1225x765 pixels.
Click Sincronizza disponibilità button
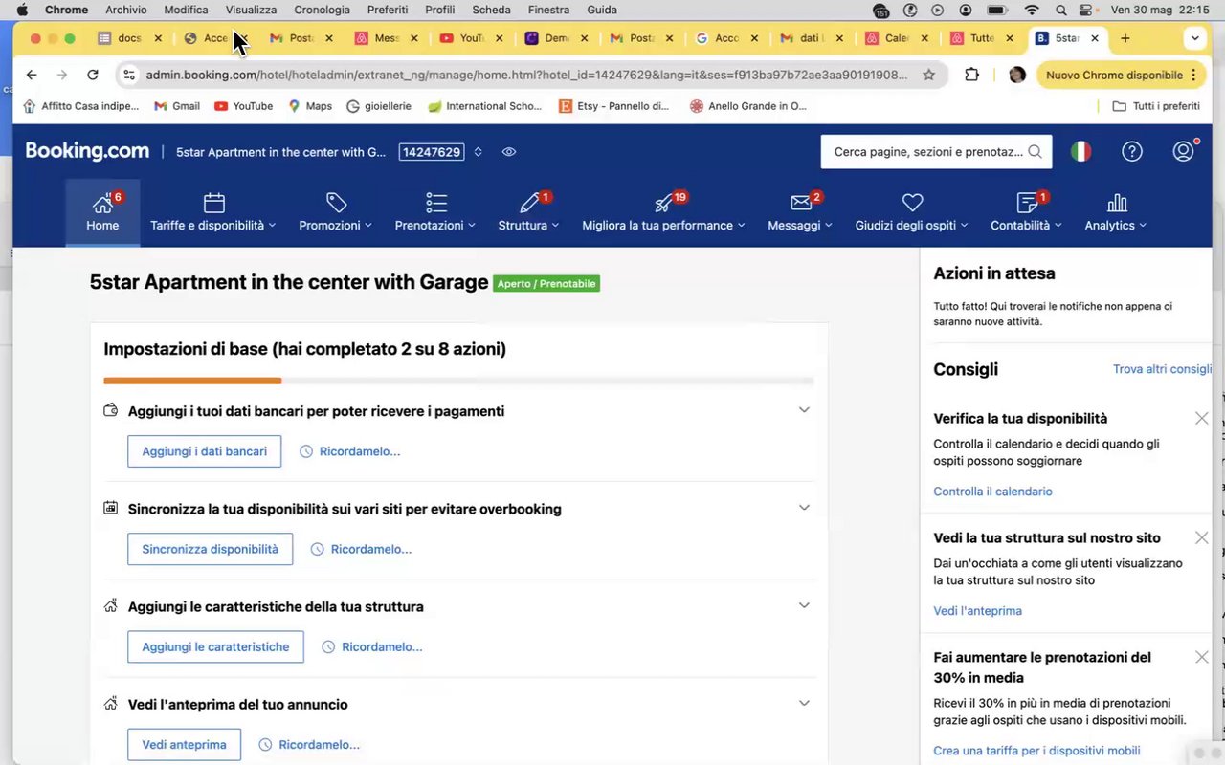[210, 549]
